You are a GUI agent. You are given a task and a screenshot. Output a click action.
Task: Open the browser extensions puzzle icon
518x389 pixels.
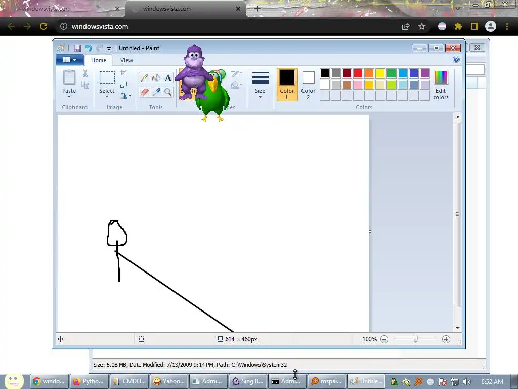click(458, 26)
